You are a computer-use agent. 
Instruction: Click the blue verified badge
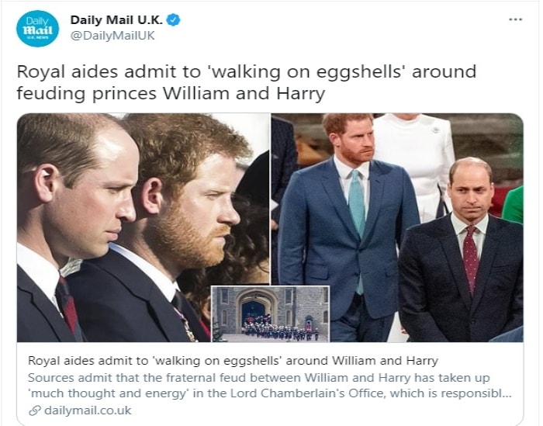pyautogui.click(x=174, y=20)
